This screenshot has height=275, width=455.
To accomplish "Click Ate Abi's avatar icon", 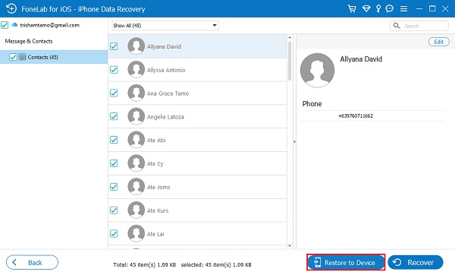I will [x=136, y=140].
